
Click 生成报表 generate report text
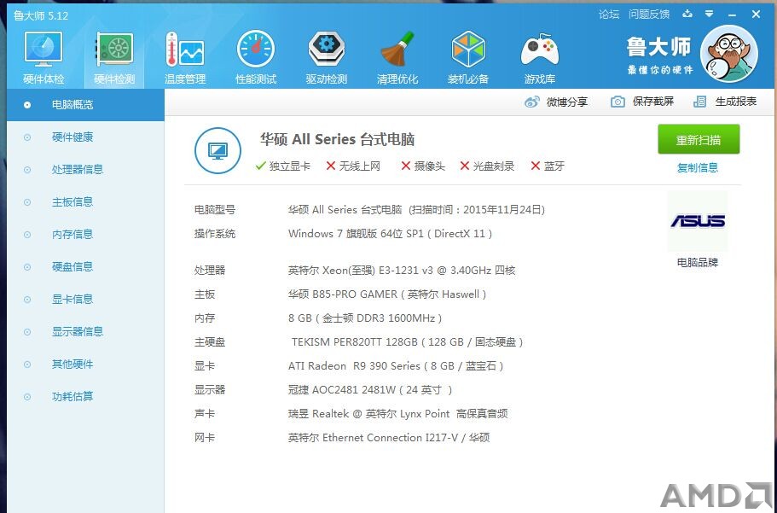736,102
